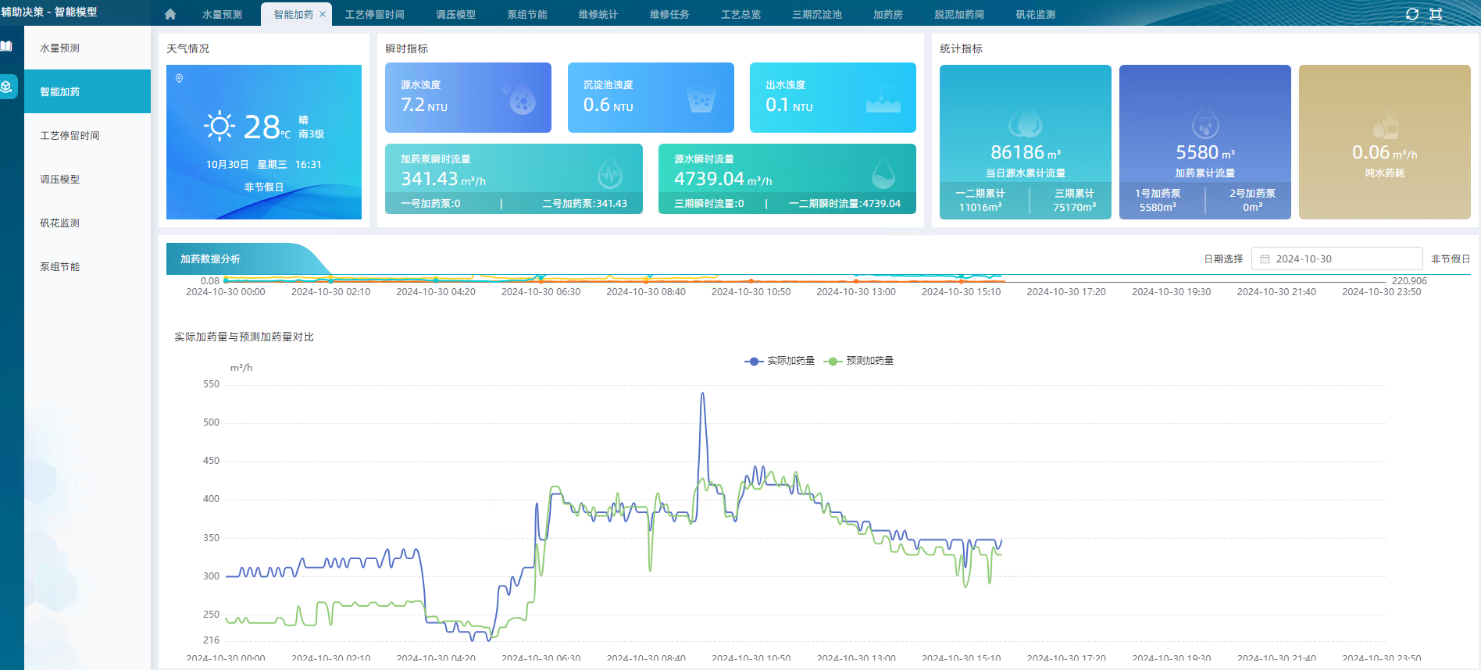Toggle the 预测加药量 legend series
This screenshot has width=1481, height=670.
tap(859, 361)
